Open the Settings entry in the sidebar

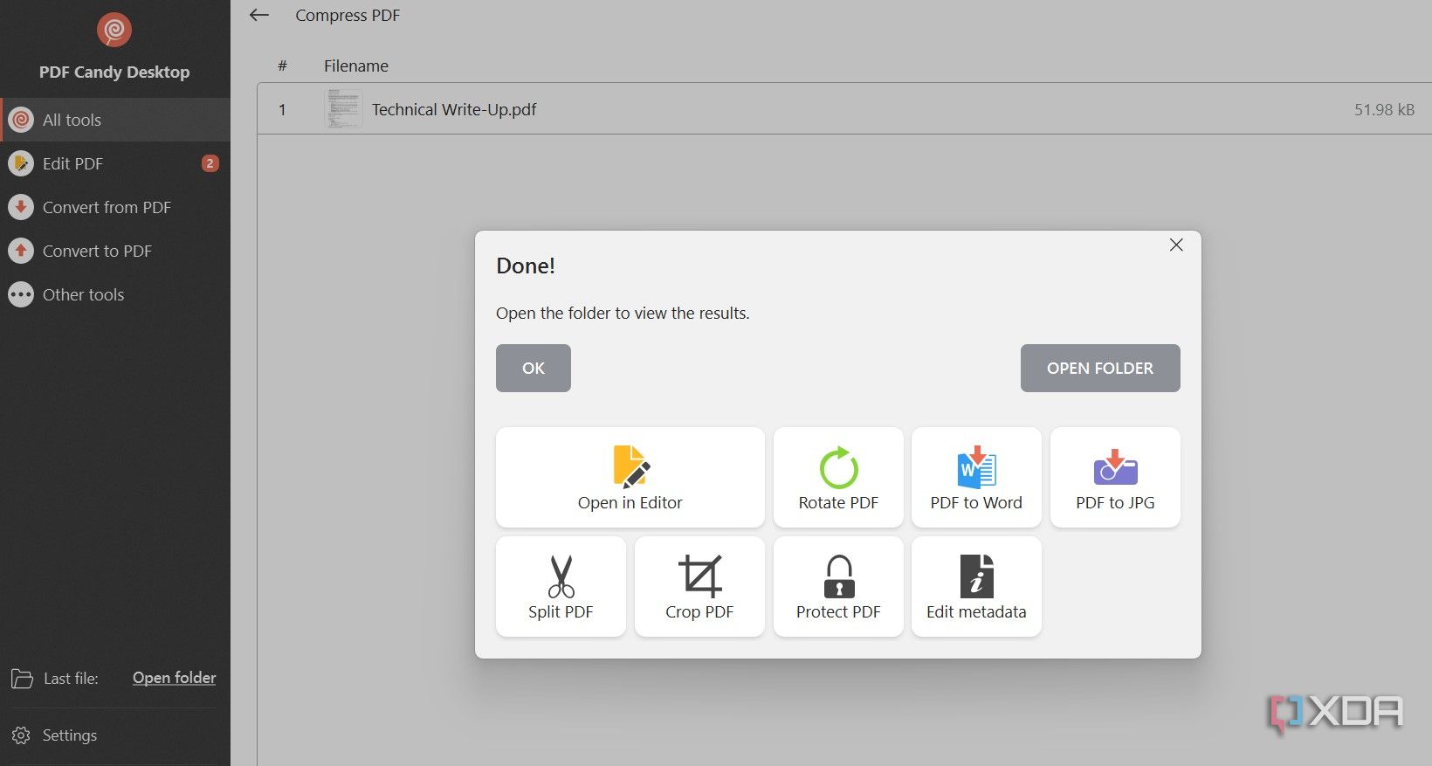(x=70, y=735)
